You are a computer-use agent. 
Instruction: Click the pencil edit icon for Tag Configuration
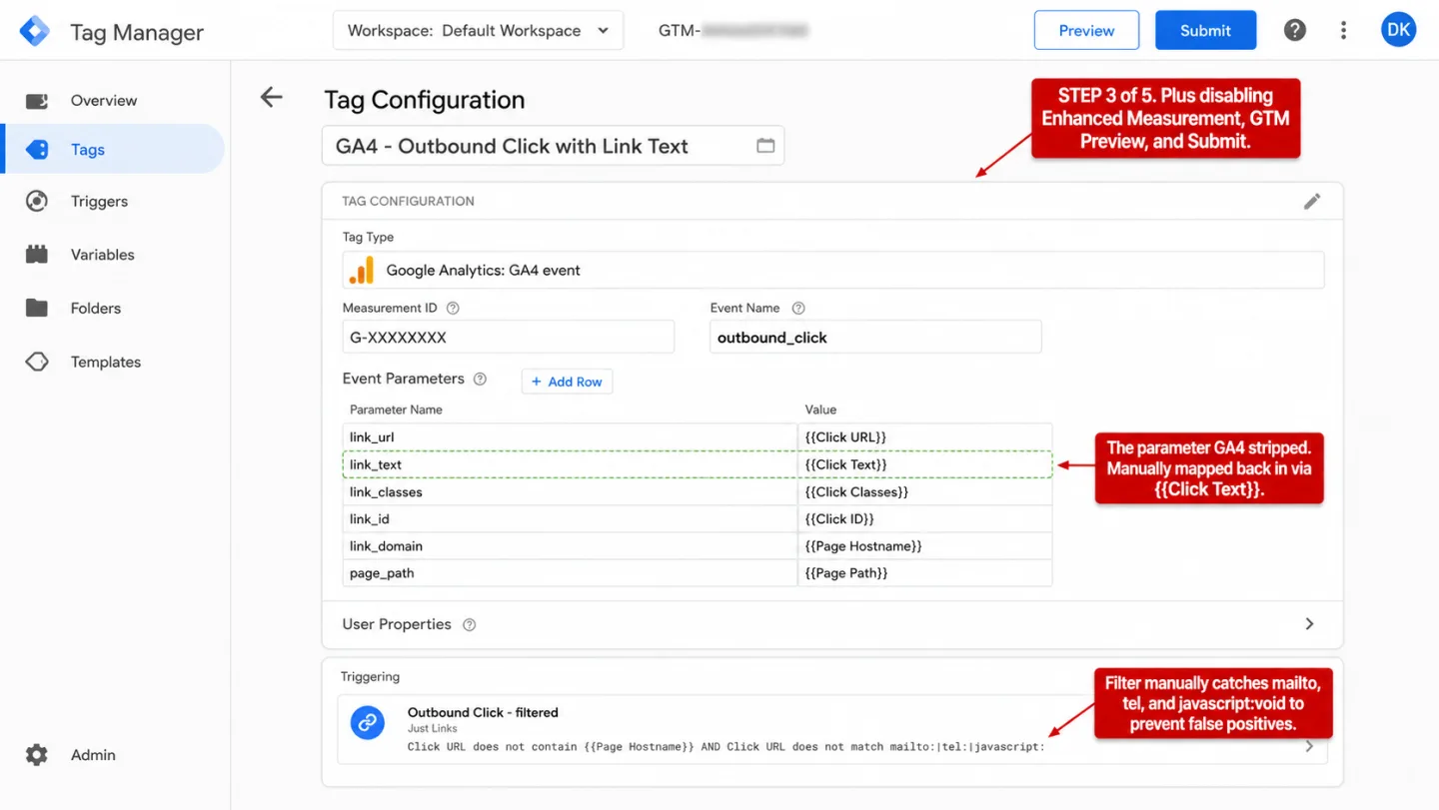[1312, 202]
